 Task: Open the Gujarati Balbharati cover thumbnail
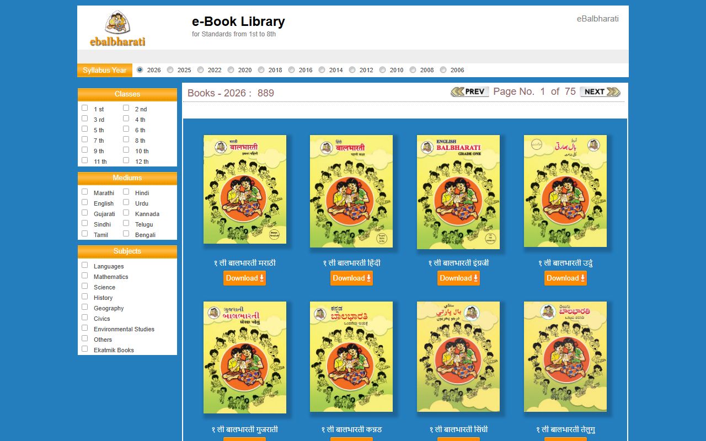click(x=245, y=357)
